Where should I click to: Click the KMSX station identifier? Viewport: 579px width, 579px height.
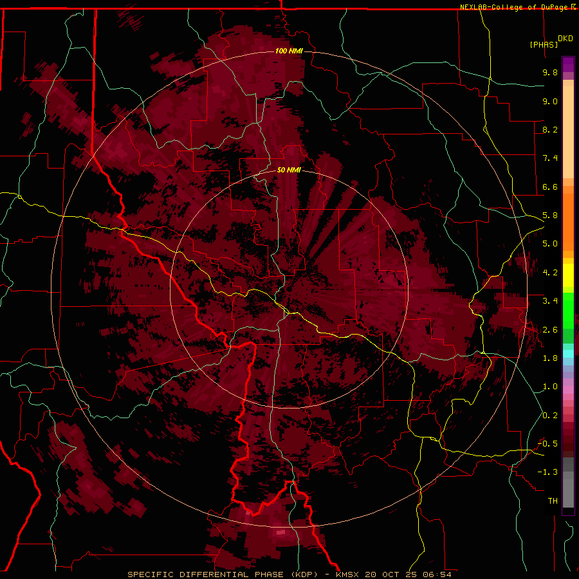347,574
